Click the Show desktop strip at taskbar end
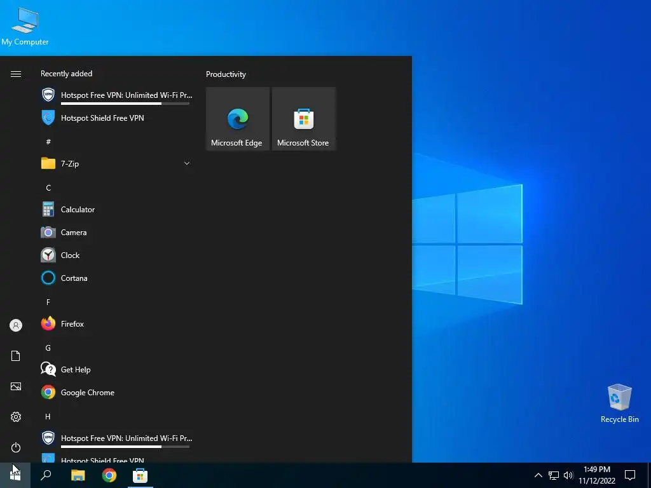This screenshot has width=651, height=488. tap(649, 475)
